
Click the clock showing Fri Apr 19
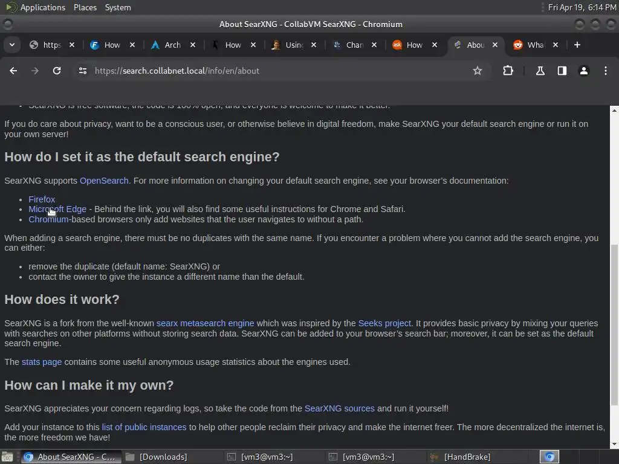pos(582,7)
